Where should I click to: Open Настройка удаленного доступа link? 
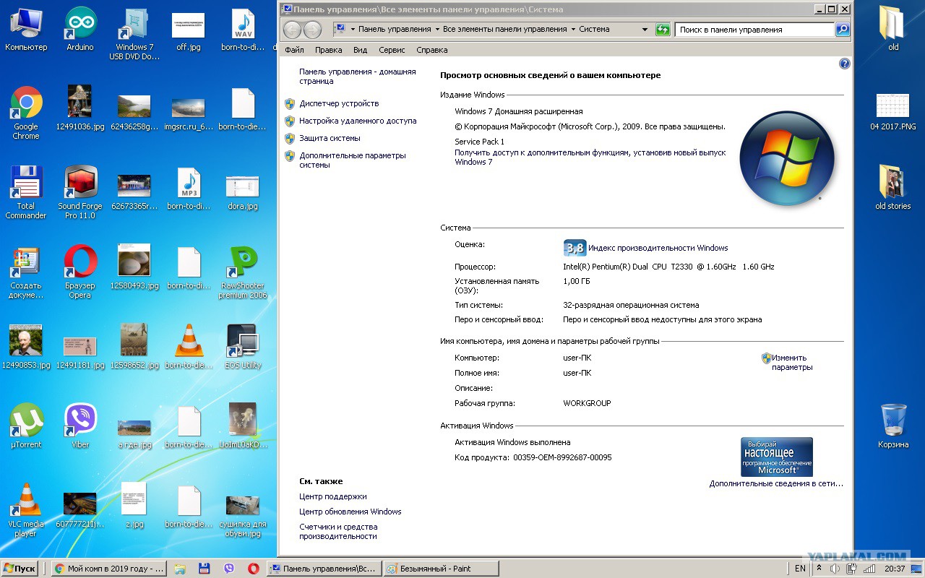click(x=358, y=121)
